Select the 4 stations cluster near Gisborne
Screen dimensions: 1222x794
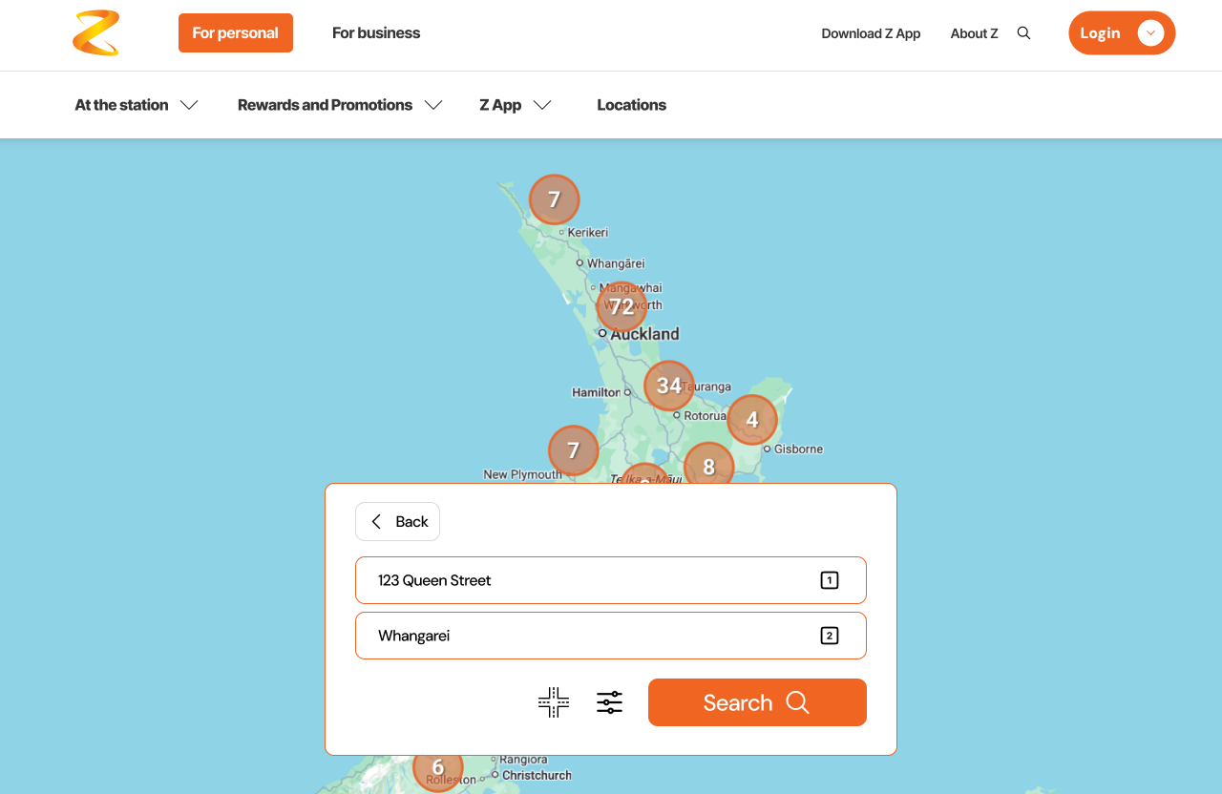click(752, 420)
